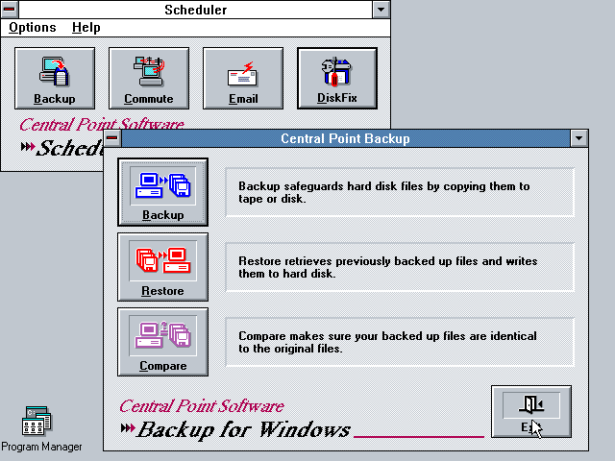Select the Program Manager desktop icon
The width and height of the screenshot is (615, 461).
pos(37,421)
